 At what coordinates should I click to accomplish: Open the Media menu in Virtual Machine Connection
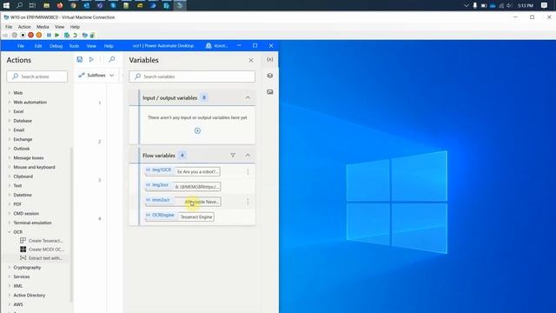tap(43, 27)
